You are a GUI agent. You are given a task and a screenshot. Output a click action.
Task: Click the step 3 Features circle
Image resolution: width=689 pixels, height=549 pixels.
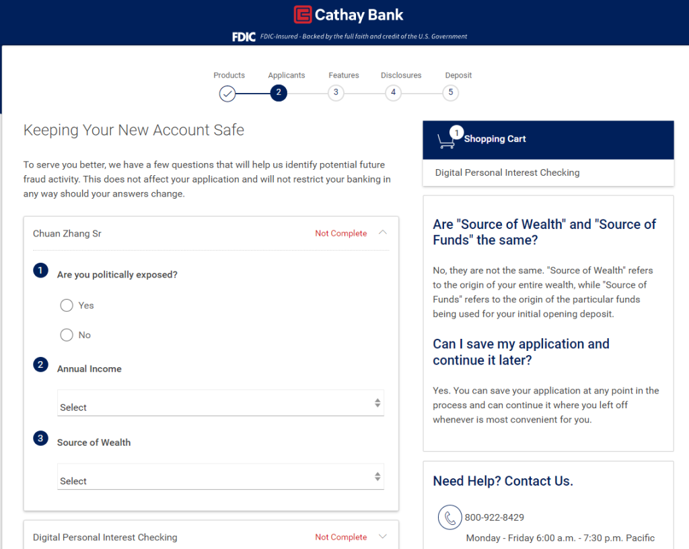(336, 93)
